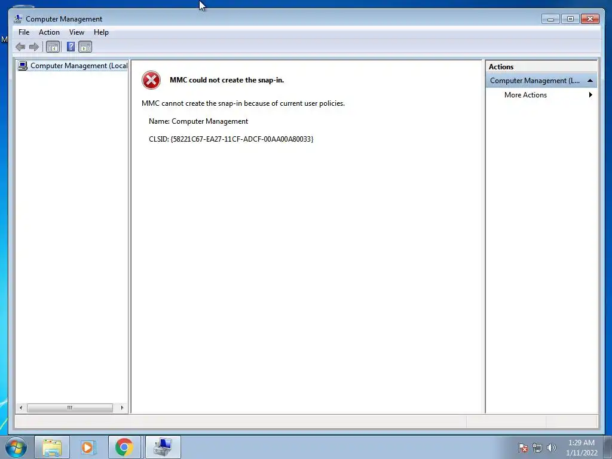
Task: Click the CLSID text line
Action: [231, 139]
